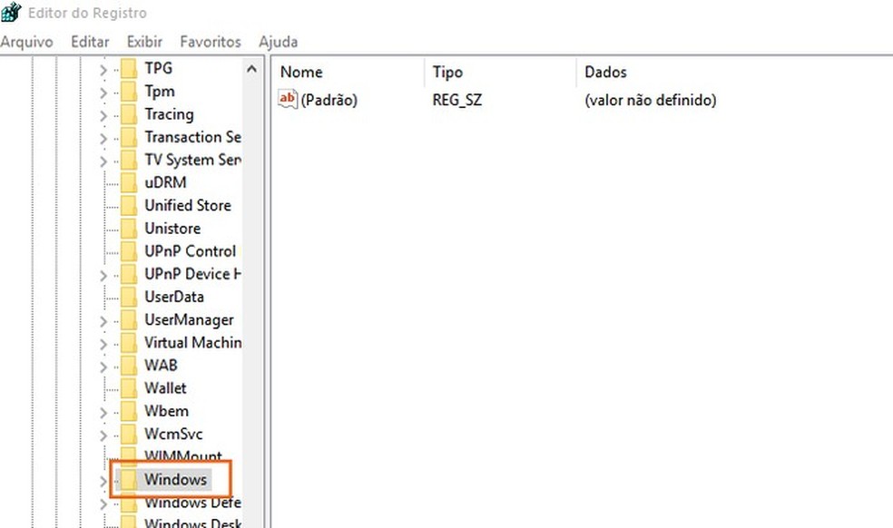Expand the Windows key
This screenshot has height=528, width=893.
point(103,480)
